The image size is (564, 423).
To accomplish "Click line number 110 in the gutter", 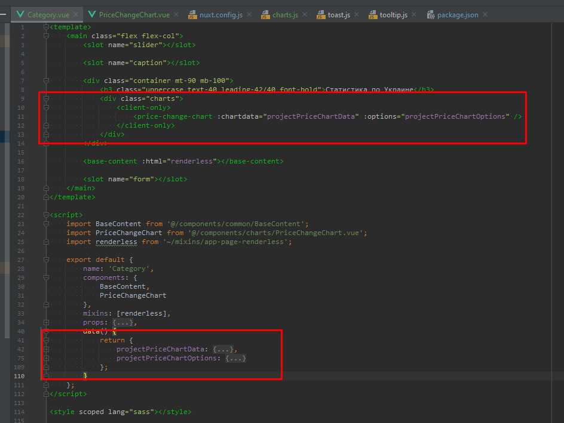I will [x=19, y=376].
